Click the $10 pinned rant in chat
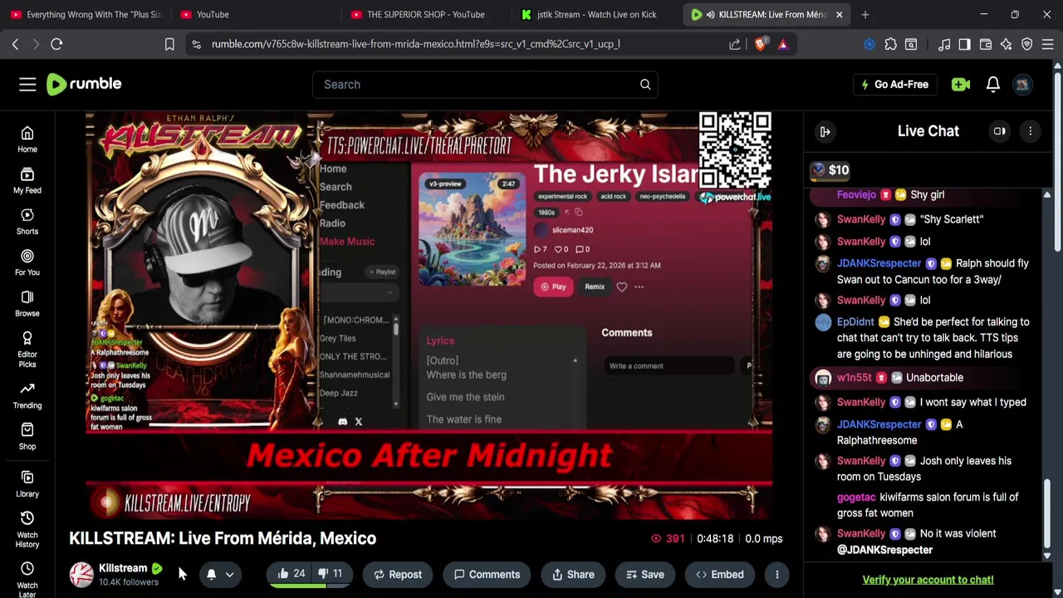 tap(830, 170)
